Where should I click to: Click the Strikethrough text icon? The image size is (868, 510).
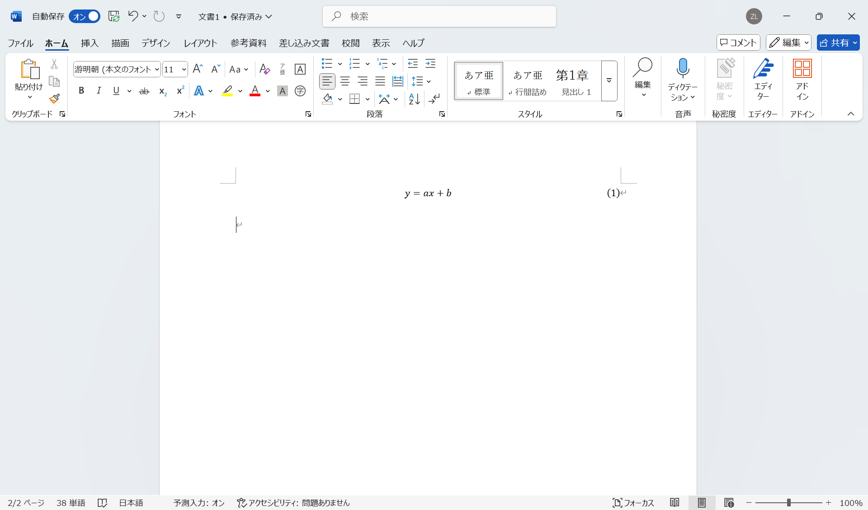(144, 91)
